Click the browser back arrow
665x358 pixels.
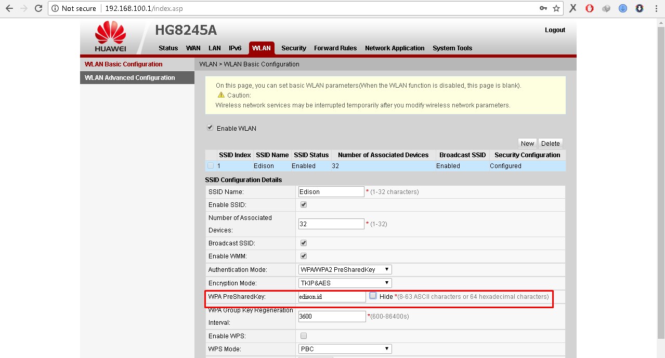point(8,8)
